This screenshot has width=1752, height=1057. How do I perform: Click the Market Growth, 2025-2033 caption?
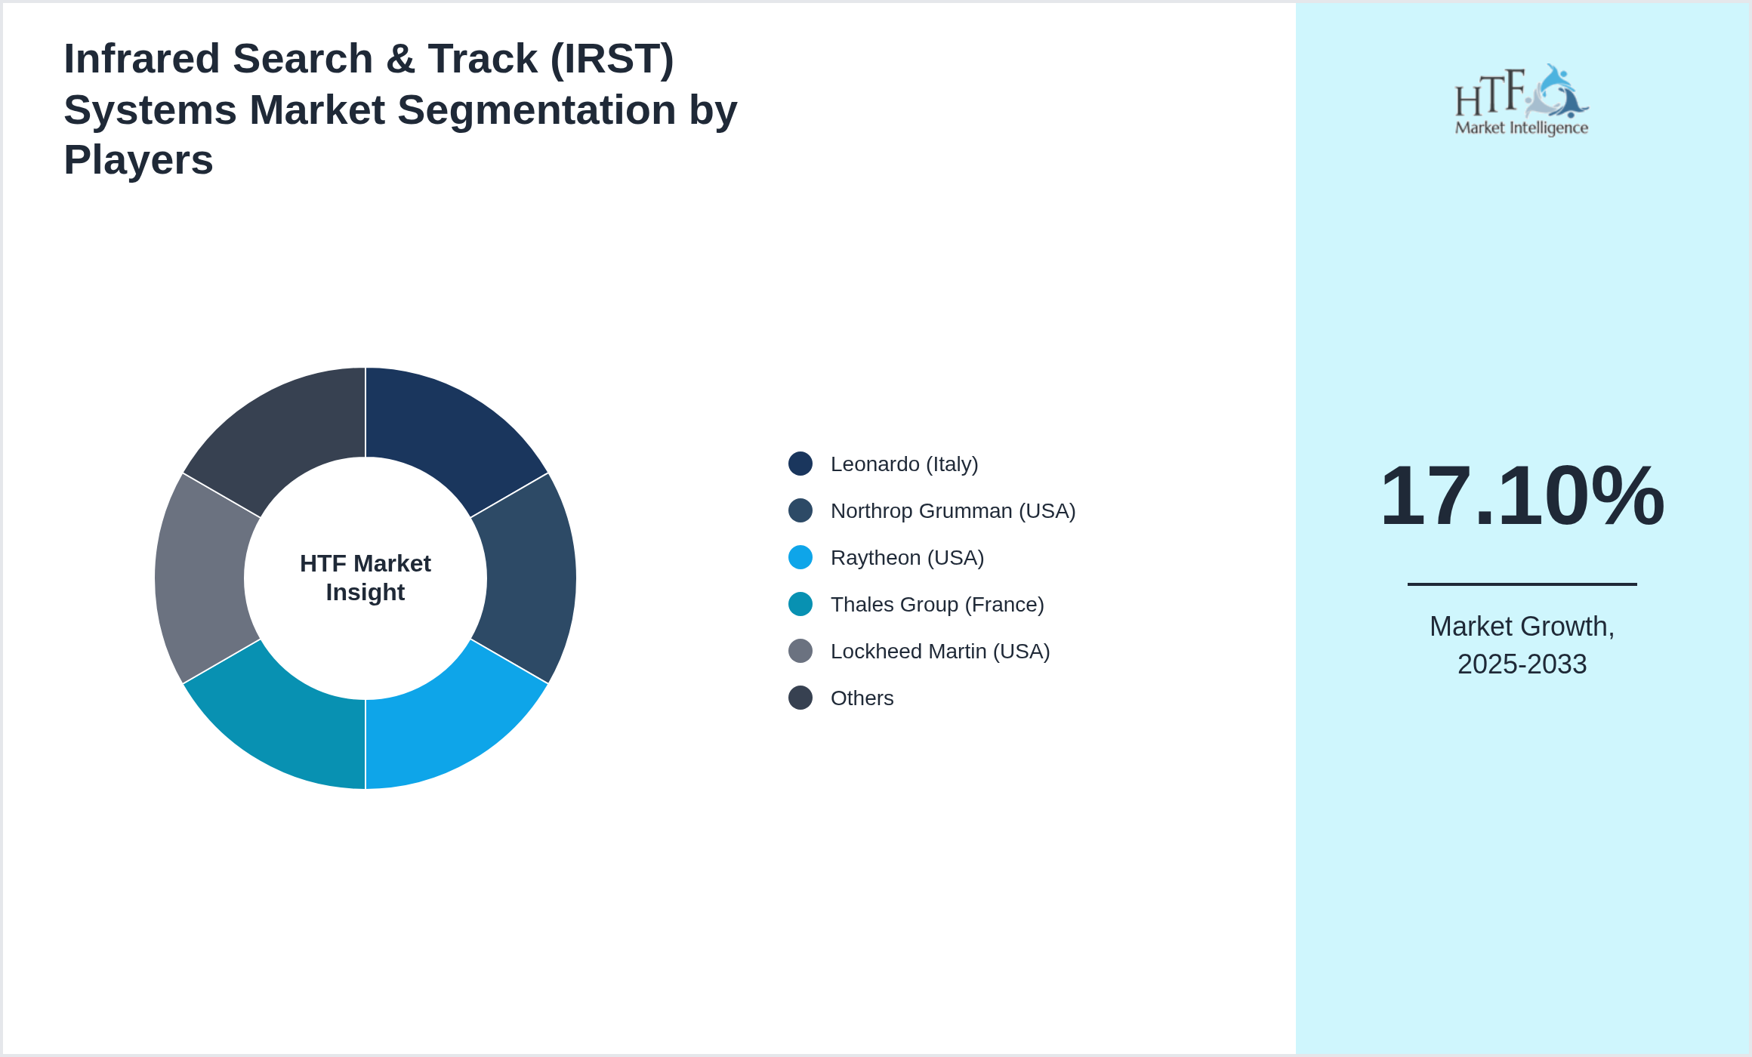[x=1522, y=645]
